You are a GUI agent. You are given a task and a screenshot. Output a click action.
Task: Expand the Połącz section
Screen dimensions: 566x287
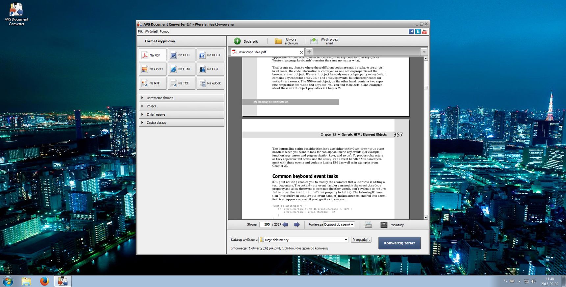point(181,106)
